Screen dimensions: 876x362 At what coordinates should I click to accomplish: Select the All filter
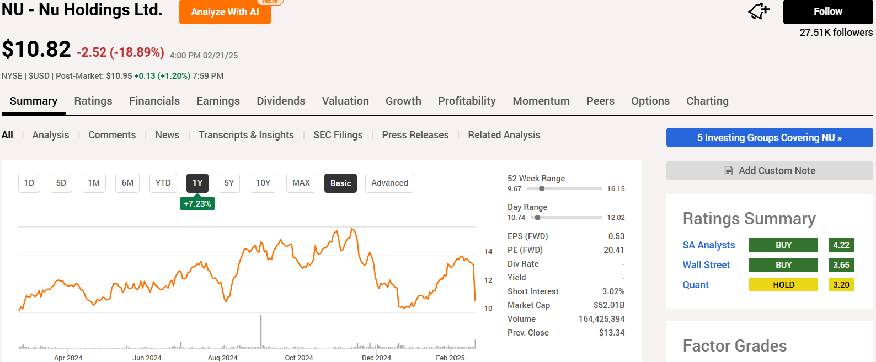coord(7,135)
